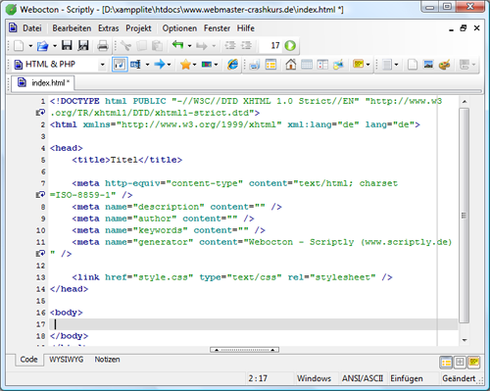Viewport: 490px width, 391px height.
Task: Click the grey redo arrow
Action: click(x=202, y=46)
